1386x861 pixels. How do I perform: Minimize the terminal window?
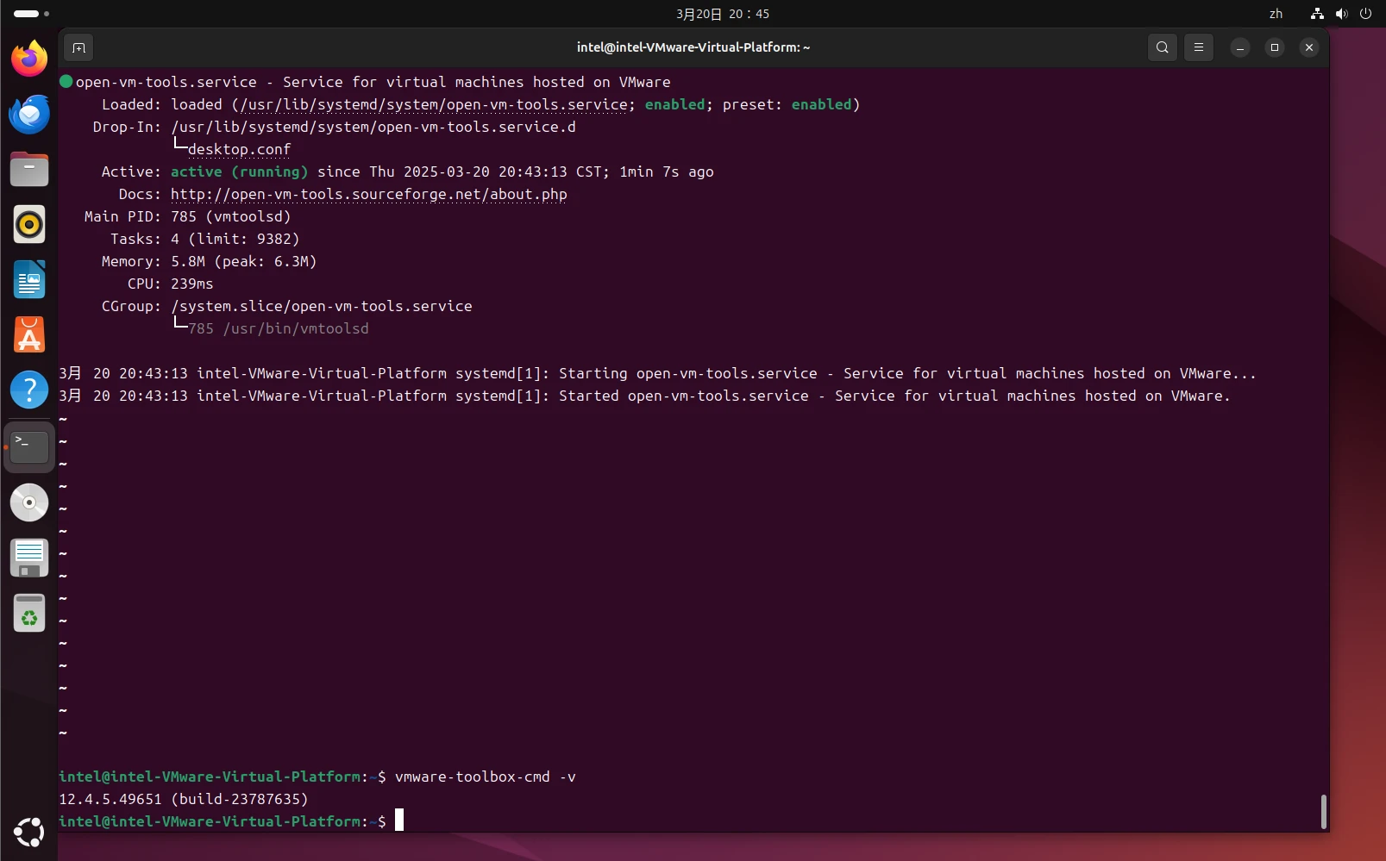pyautogui.click(x=1240, y=47)
